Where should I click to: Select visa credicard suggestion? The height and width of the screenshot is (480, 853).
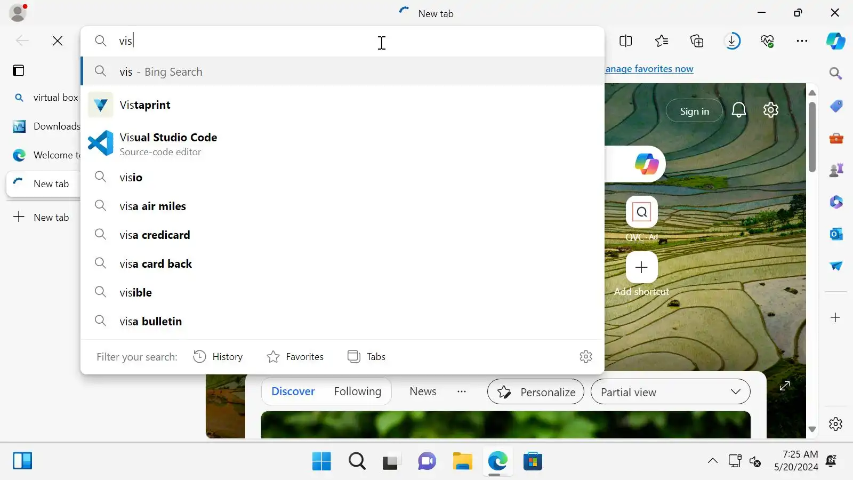tap(342, 235)
